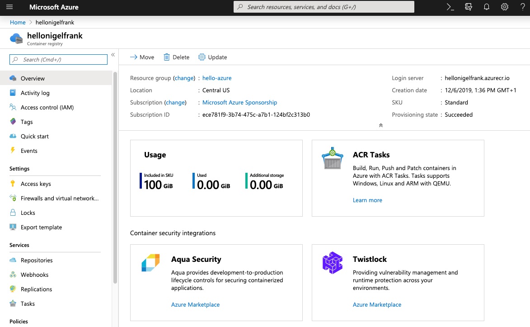Open Aqua Security Azure Marketplace link

pyautogui.click(x=195, y=305)
